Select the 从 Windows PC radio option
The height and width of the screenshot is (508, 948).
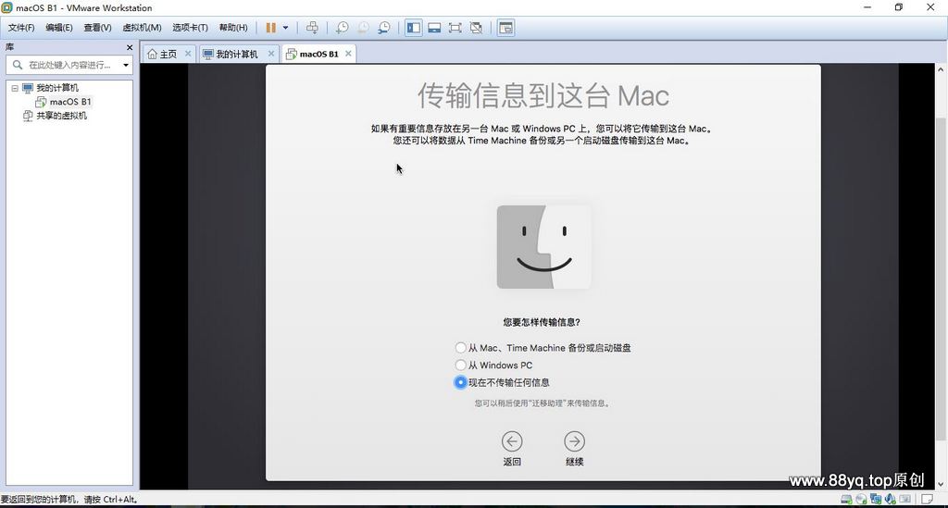tap(461, 366)
